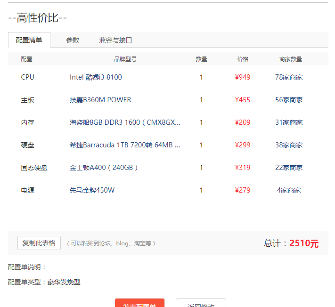Open the 海盗船8GB DDR3 1600 memory link
The height and width of the screenshot is (307, 335).
click(x=125, y=122)
